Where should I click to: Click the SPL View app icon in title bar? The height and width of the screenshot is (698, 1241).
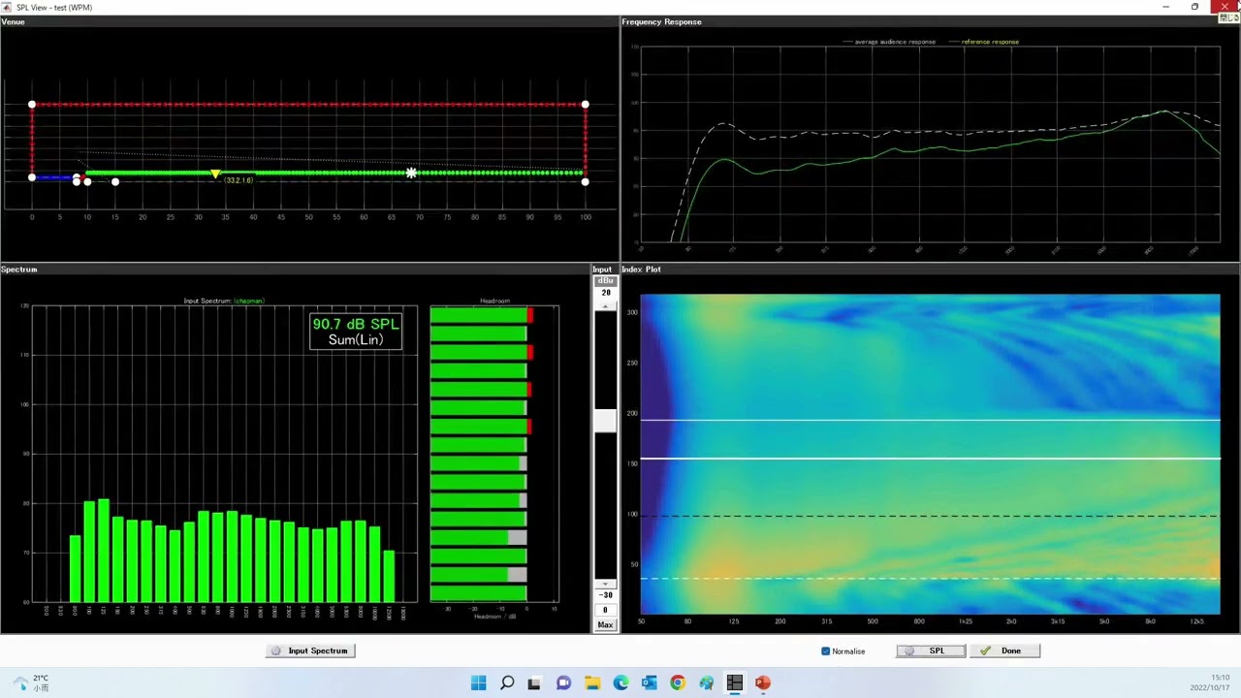pyautogui.click(x=8, y=7)
